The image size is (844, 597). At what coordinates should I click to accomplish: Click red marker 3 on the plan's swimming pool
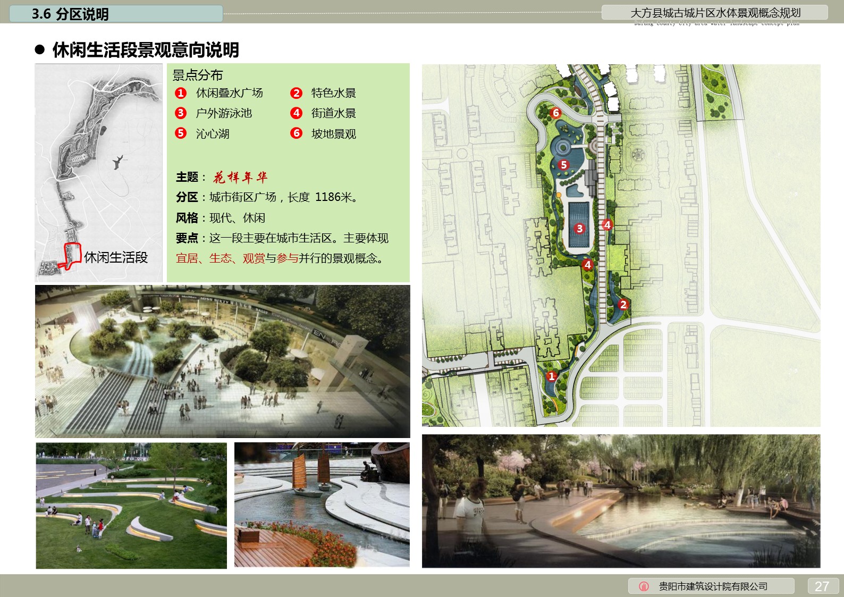coord(579,229)
